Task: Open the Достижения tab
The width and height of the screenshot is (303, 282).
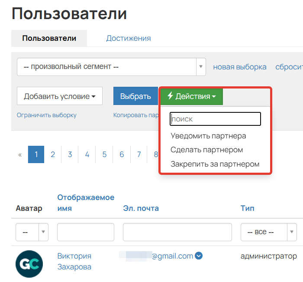Action: point(128,38)
